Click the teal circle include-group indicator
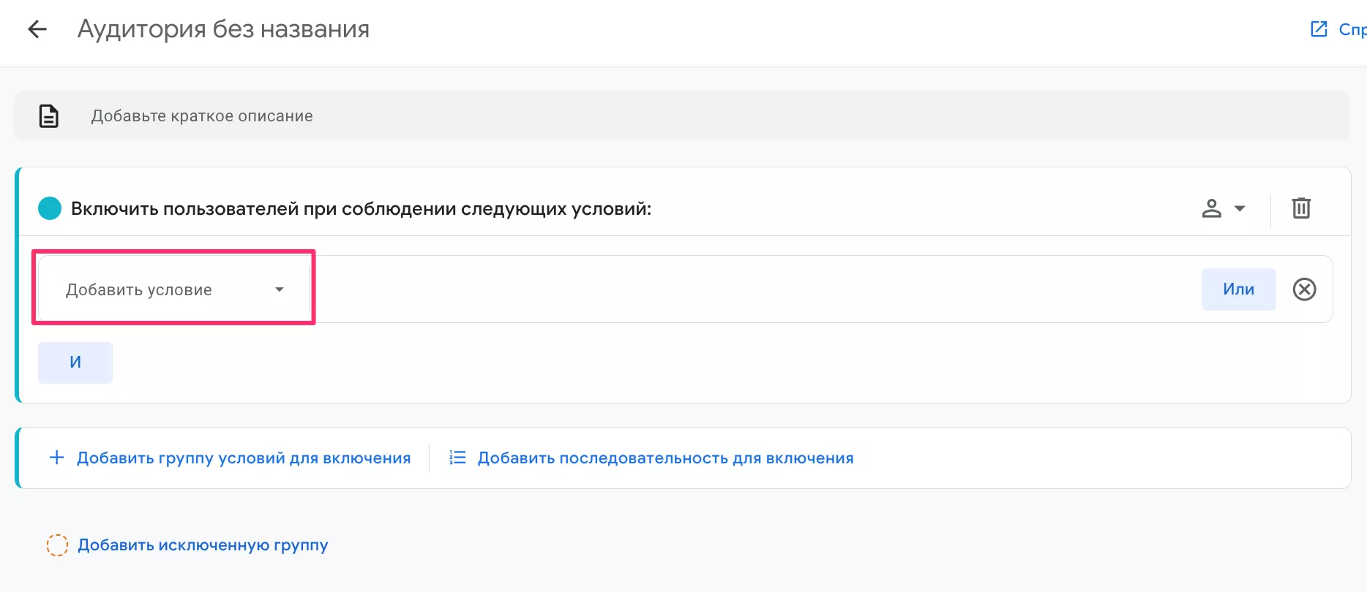1367x592 pixels. [x=50, y=208]
